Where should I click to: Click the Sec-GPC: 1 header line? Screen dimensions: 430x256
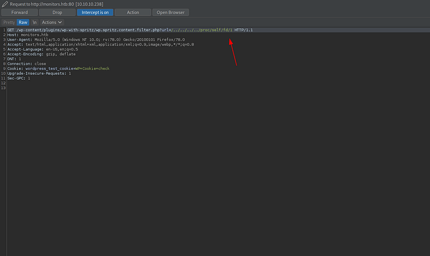click(x=18, y=78)
